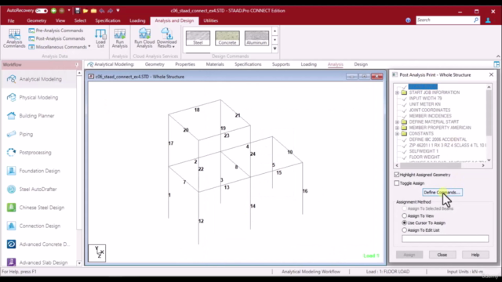Image resolution: width=502 pixels, height=282 pixels.
Task: Launch Run Cloud Analysis
Action: coord(144,38)
